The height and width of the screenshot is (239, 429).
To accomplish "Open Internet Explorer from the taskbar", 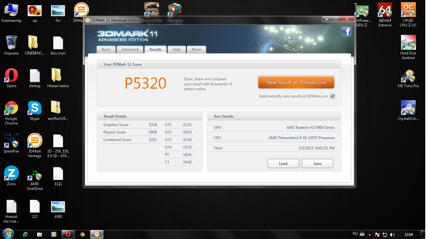I will pos(26,234).
